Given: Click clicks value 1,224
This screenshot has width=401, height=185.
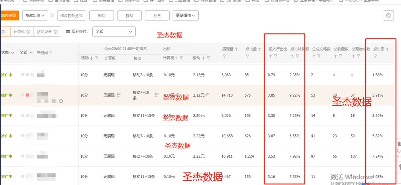Looking at the screenshot, I should (249, 156).
